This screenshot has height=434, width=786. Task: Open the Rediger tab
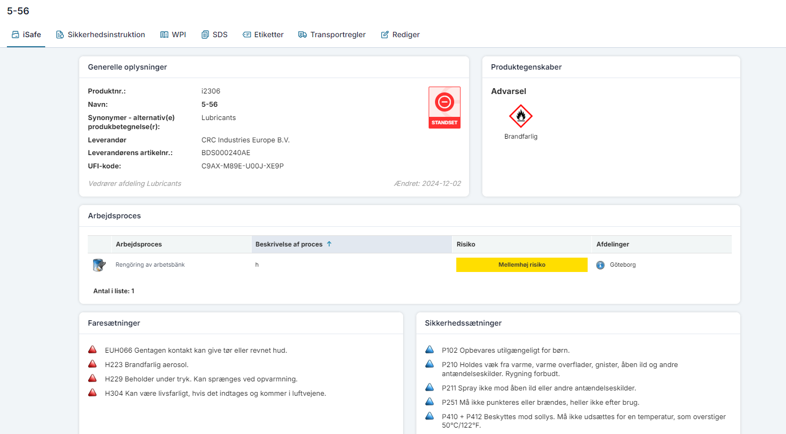tap(400, 35)
